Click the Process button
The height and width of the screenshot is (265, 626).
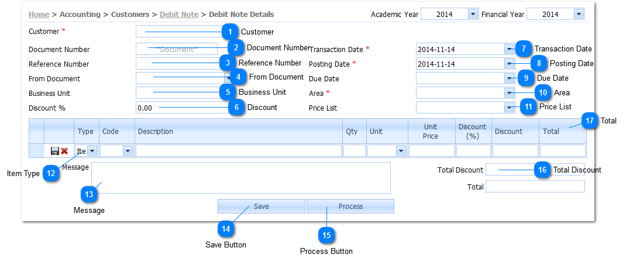[350, 207]
